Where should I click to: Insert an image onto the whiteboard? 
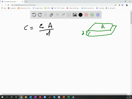point(75,15)
